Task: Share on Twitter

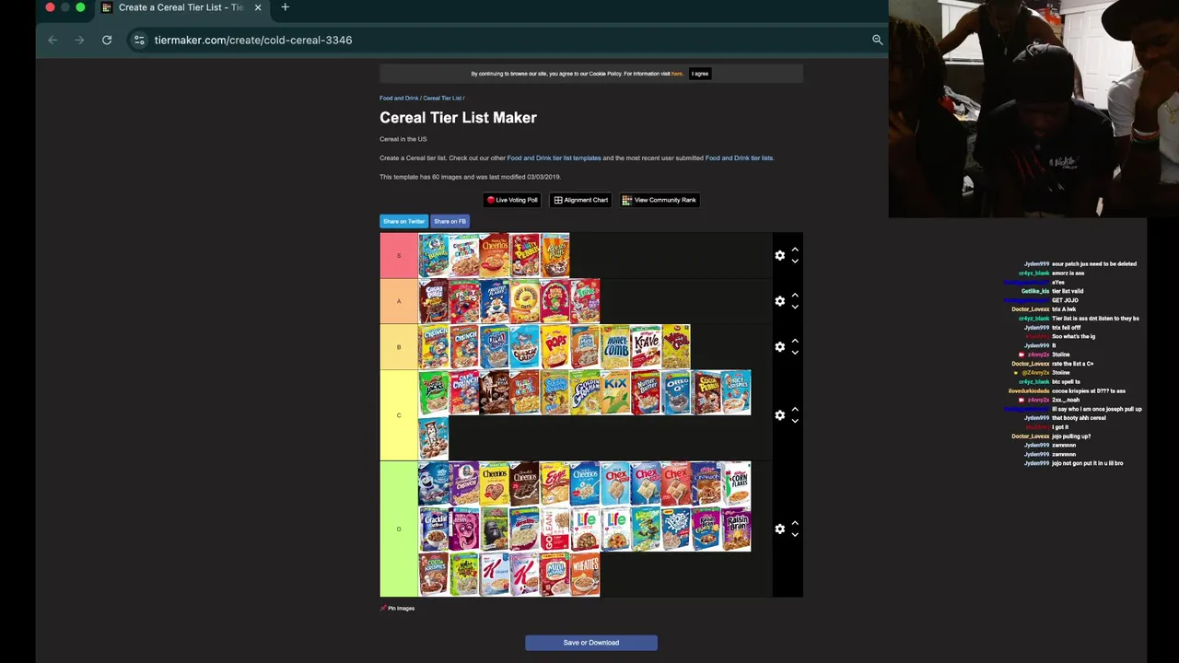Action: click(x=403, y=221)
